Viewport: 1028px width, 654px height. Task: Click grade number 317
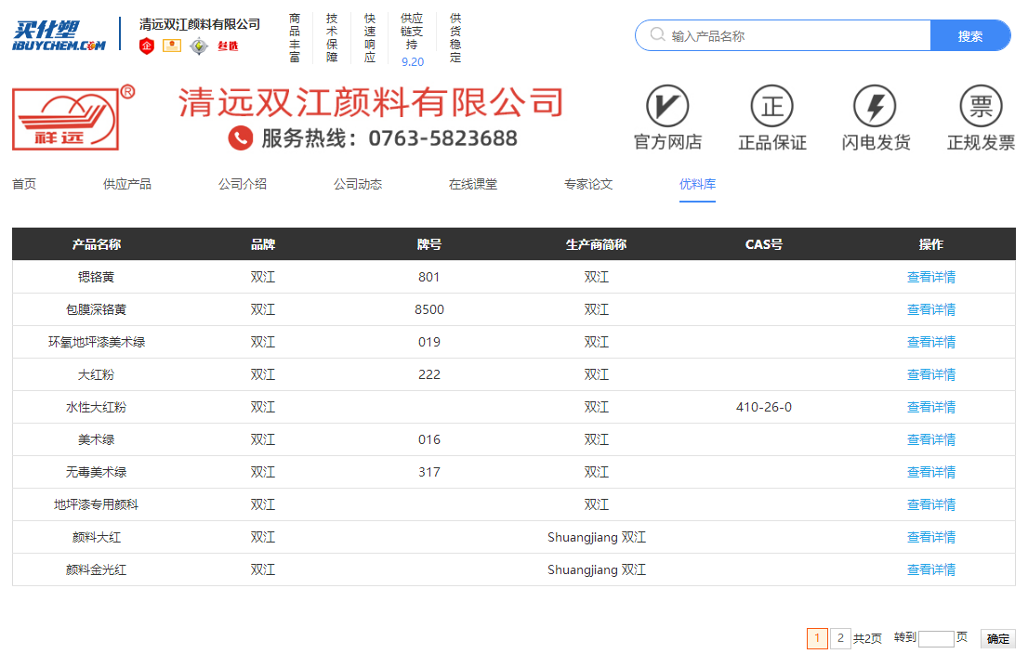429,472
